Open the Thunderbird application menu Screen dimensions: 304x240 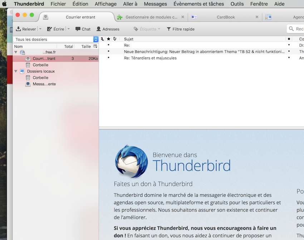pyautogui.click(x=29, y=4)
